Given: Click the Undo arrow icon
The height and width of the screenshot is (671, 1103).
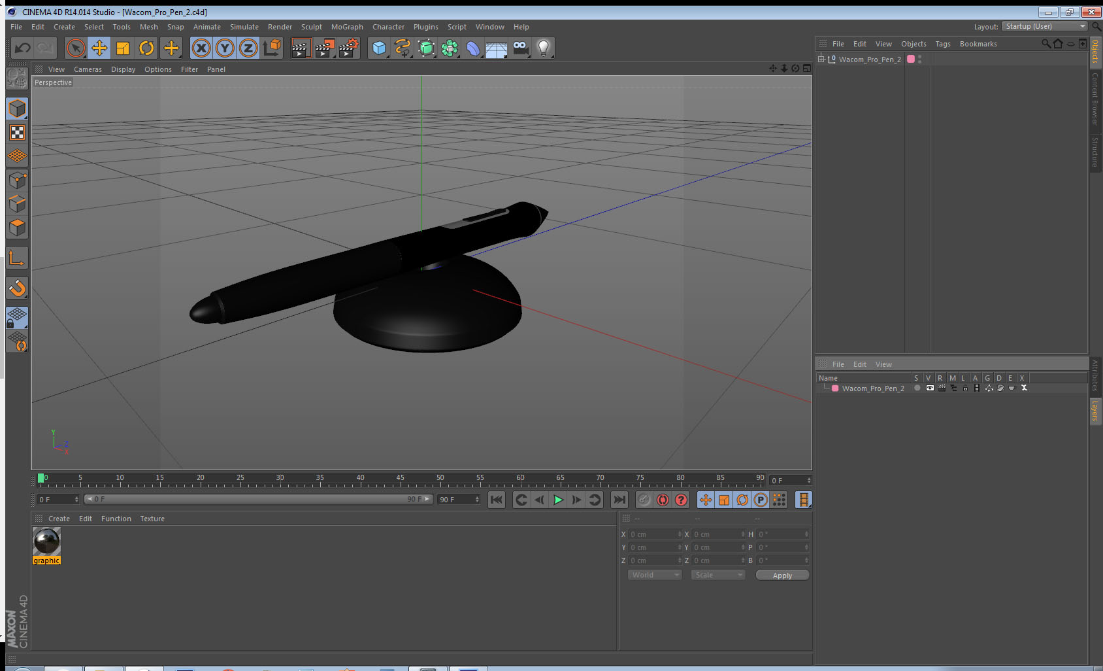Looking at the screenshot, I should [x=23, y=48].
